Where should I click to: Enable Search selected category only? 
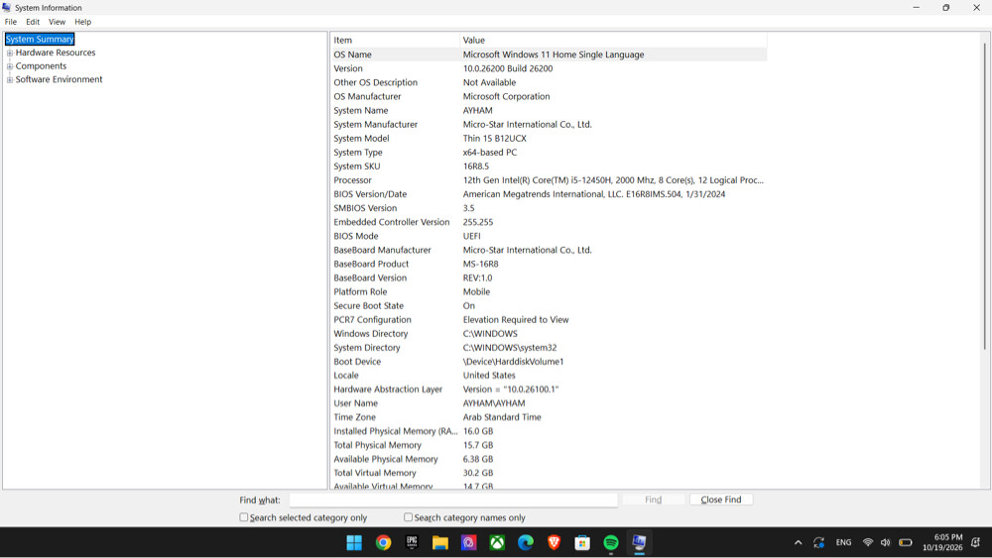coord(244,517)
